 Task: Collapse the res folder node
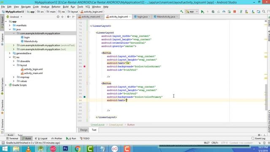[10, 57]
